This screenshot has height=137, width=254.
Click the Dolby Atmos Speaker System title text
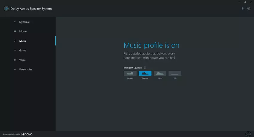31,9
